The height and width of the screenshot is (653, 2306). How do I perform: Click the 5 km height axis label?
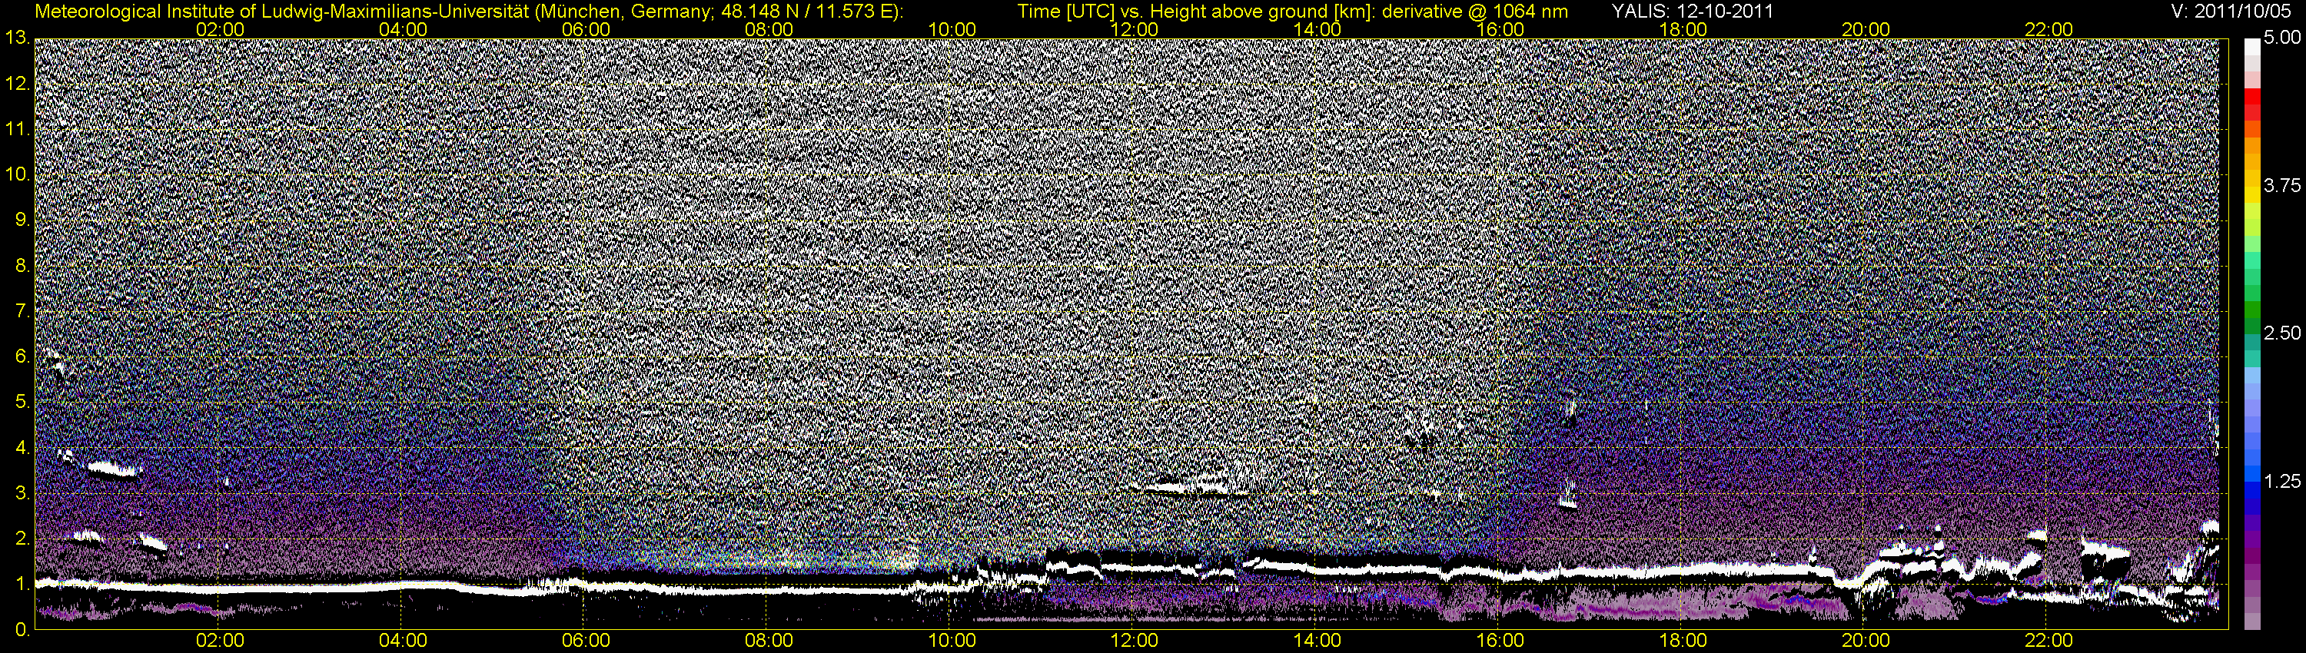(x=22, y=403)
